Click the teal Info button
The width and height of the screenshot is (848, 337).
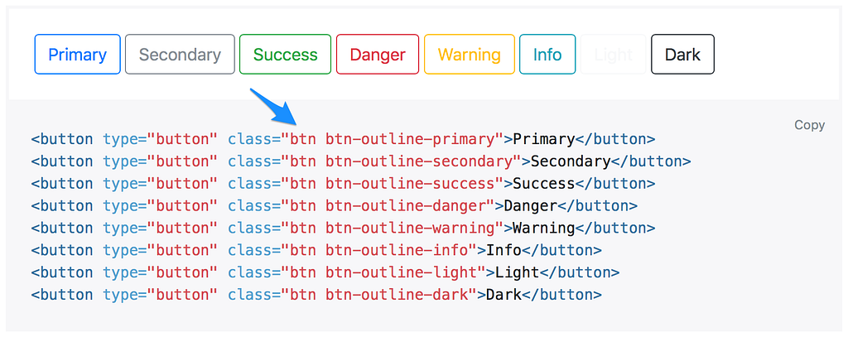pyautogui.click(x=547, y=54)
